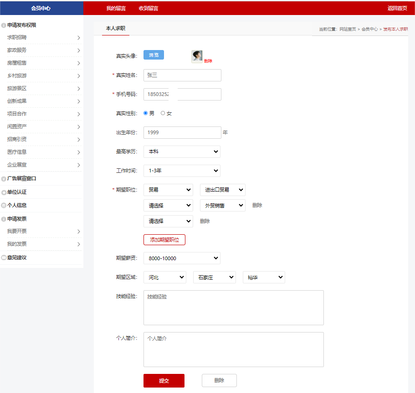Screen dimensions: 415x393
Task: Click 删除 in the third position row
Action: [x=205, y=221]
